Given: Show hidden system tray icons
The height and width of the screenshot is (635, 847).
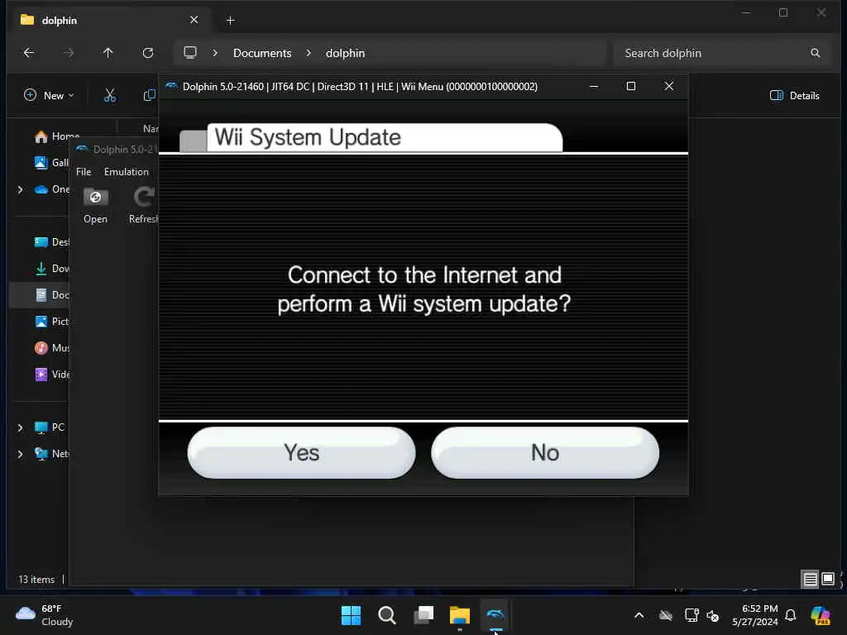Looking at the screenshot, I should [639, 615].
